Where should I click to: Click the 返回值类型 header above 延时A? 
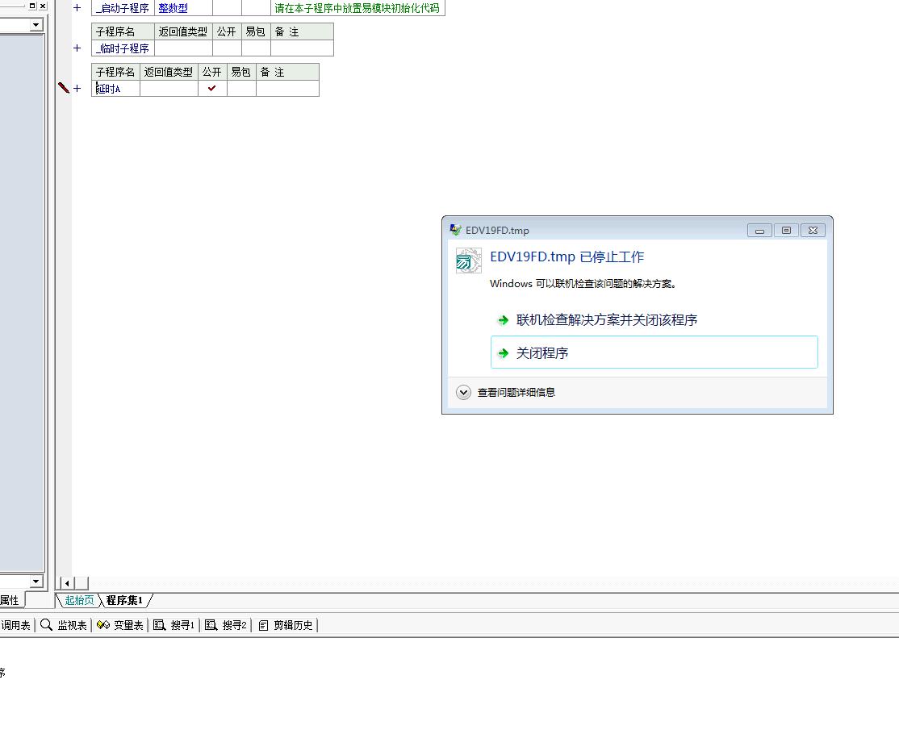[169, 72]
